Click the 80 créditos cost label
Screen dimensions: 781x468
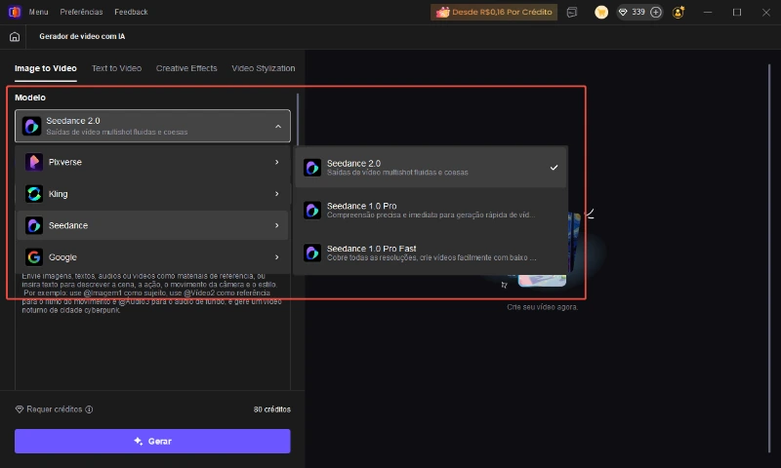[x=272, y=409]
